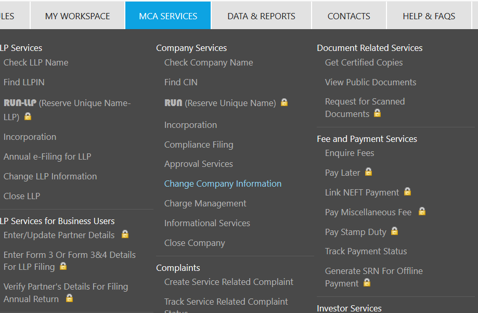Viewport: 478px width, 313px height.
Task: Open Informational Services link
Action: pos(207,223)
